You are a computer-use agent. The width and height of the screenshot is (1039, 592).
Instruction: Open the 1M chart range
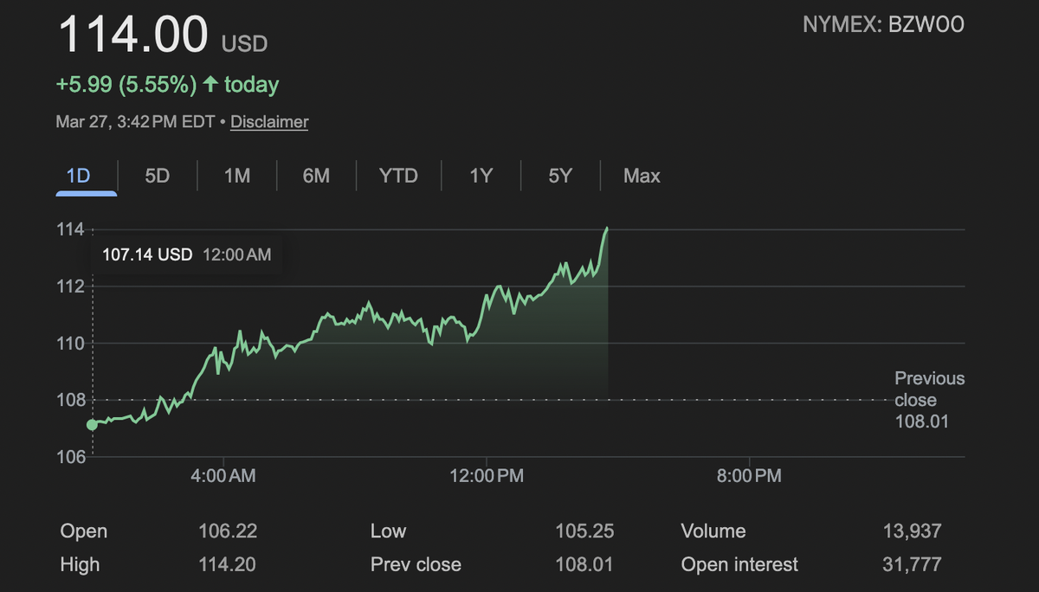pos(236,176)
